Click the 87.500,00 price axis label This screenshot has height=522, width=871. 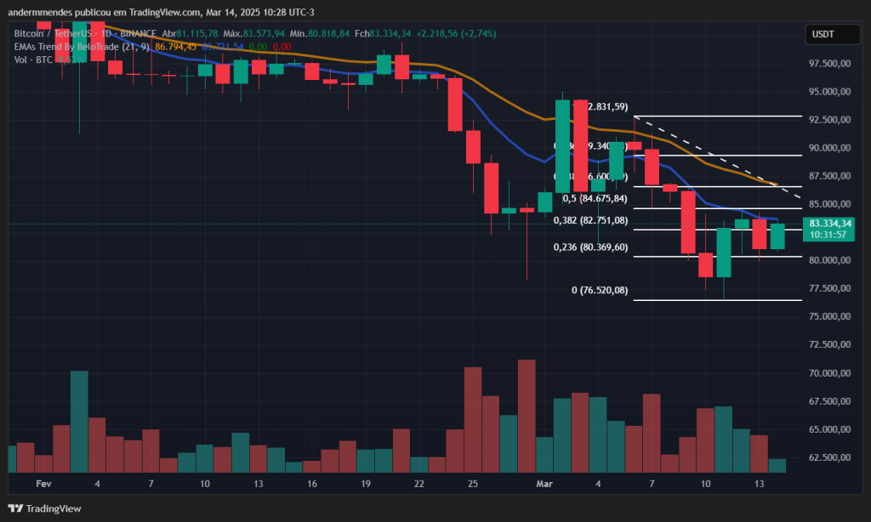[829, 176]
